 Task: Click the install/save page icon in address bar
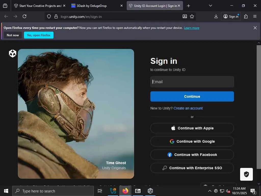[185, 16]
